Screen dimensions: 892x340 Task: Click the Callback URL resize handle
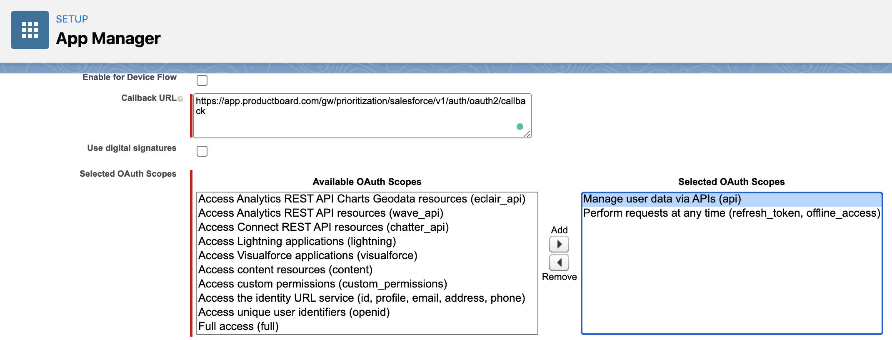[527, 134]
